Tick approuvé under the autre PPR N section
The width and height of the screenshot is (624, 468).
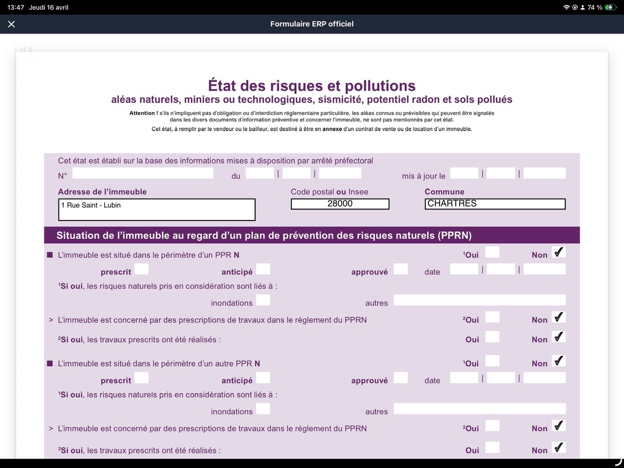click(401, 378)
